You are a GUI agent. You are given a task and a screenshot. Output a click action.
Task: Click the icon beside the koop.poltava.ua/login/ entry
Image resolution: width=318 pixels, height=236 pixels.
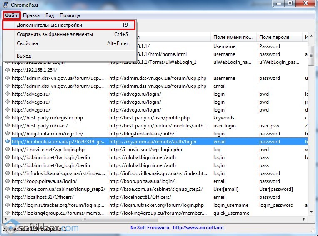pos(7,181)
